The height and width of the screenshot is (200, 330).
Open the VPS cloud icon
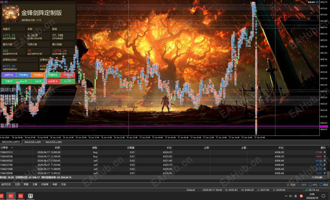[x=310, y=185]
